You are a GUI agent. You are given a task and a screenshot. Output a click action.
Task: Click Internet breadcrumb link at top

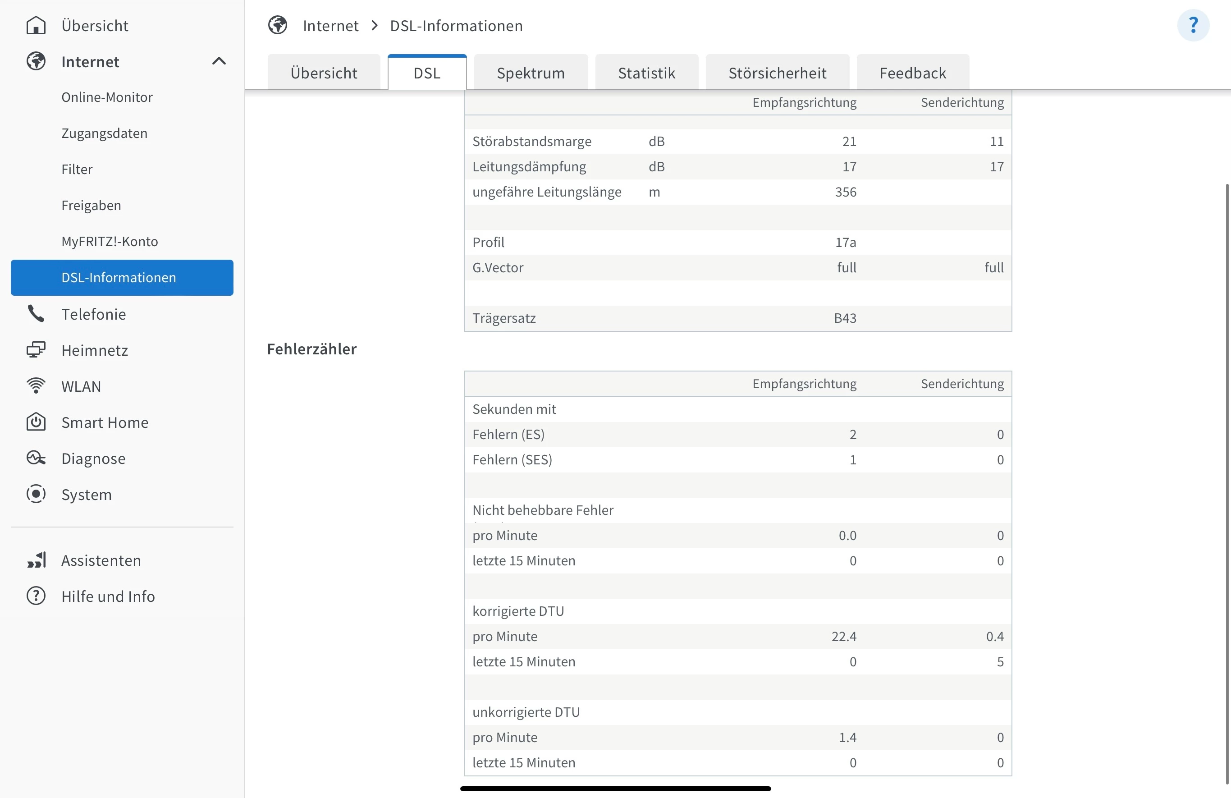point(330,25)
